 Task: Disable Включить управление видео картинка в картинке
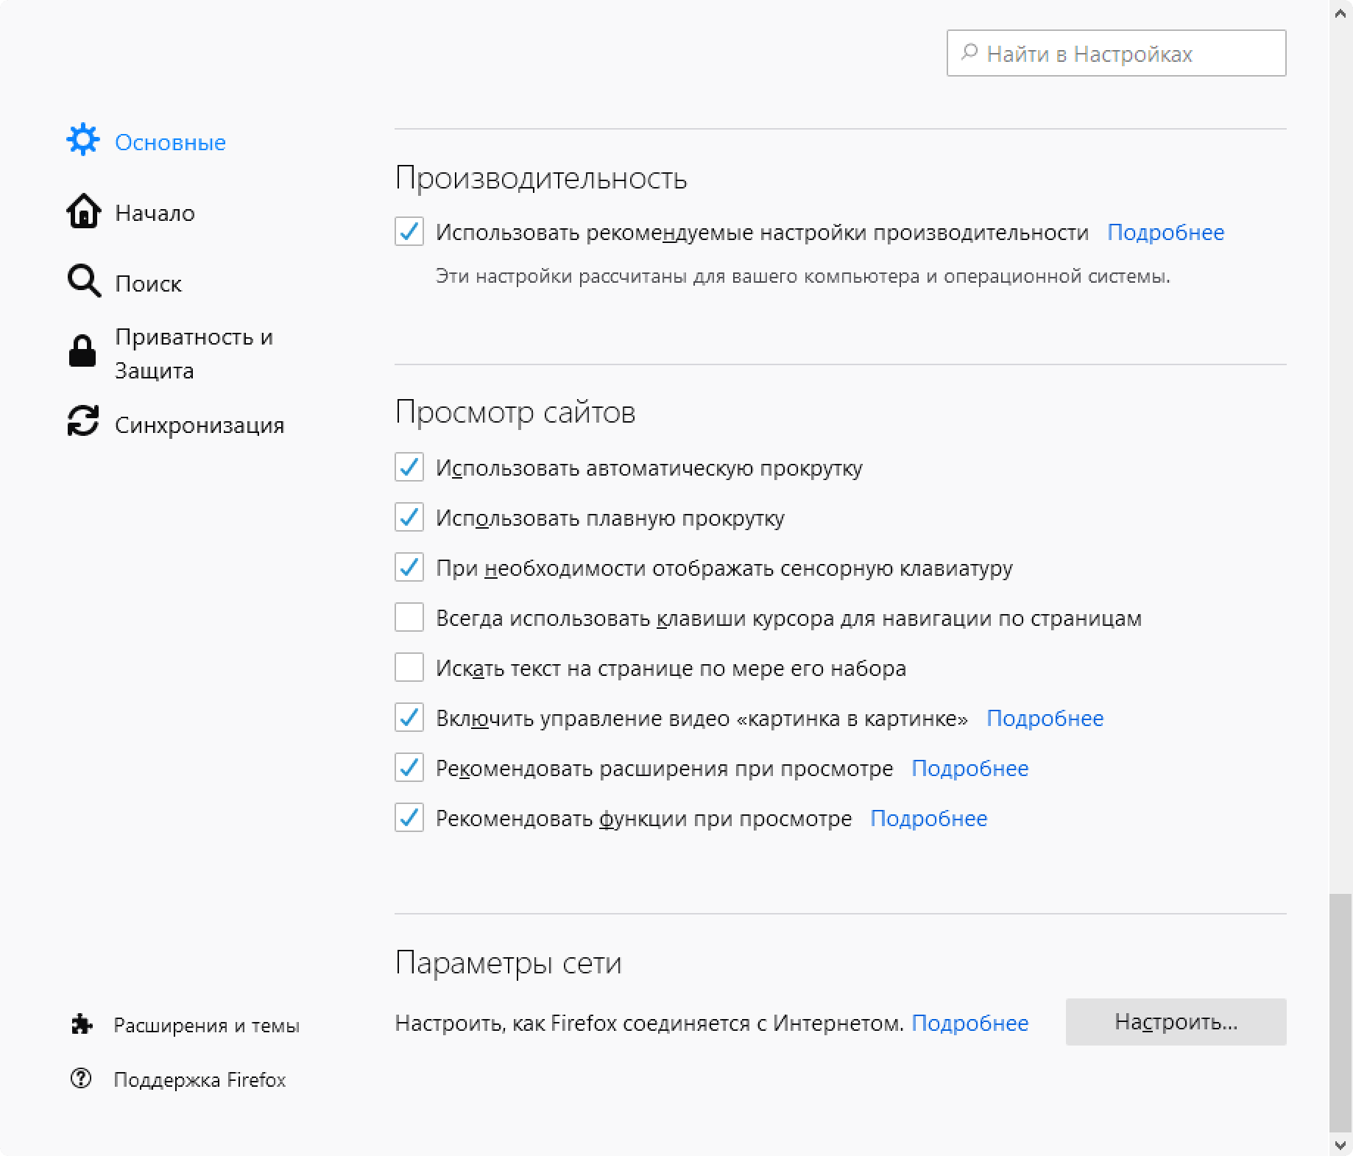[409, 718]
